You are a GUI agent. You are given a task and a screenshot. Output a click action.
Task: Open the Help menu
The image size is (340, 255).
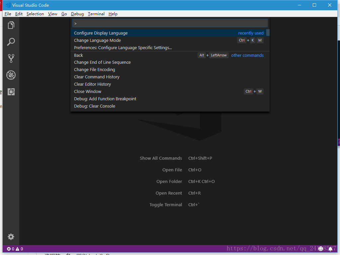[x=113, y=14]
